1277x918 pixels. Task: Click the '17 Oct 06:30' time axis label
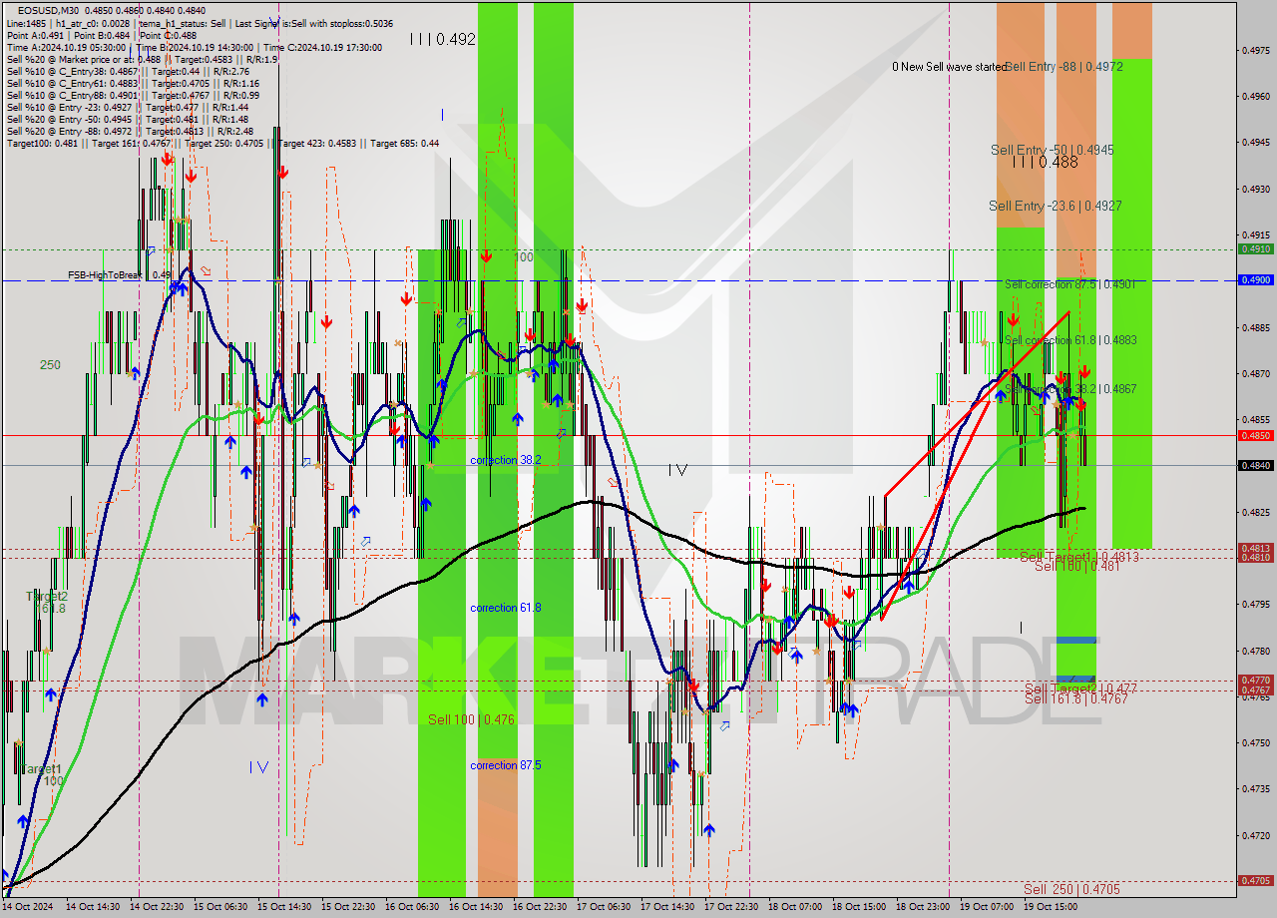606,907
